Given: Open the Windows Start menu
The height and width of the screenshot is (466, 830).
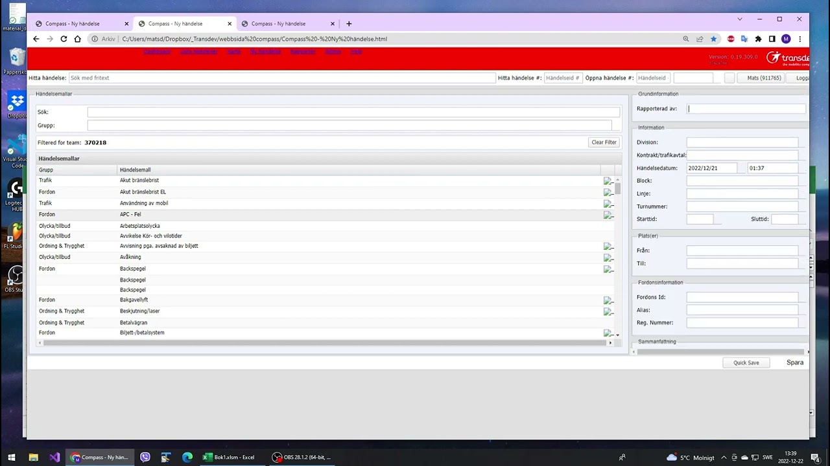Looking at the screenshot, I should [x=12, y=457].
